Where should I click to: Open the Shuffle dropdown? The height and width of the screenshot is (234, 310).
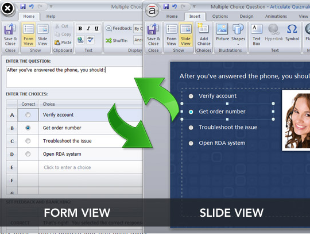coord(138,40)
